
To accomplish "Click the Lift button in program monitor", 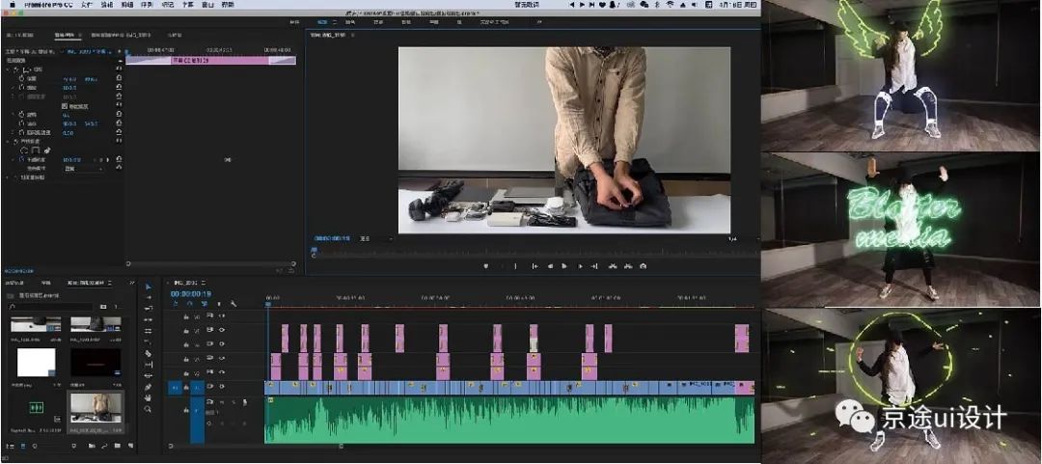I will point(613,266).
